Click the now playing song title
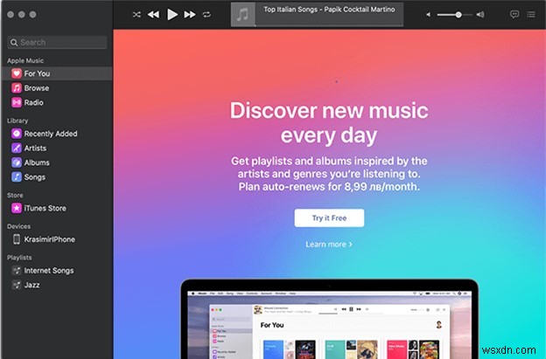This screenshot has width=546, height=359. point(329,10)
